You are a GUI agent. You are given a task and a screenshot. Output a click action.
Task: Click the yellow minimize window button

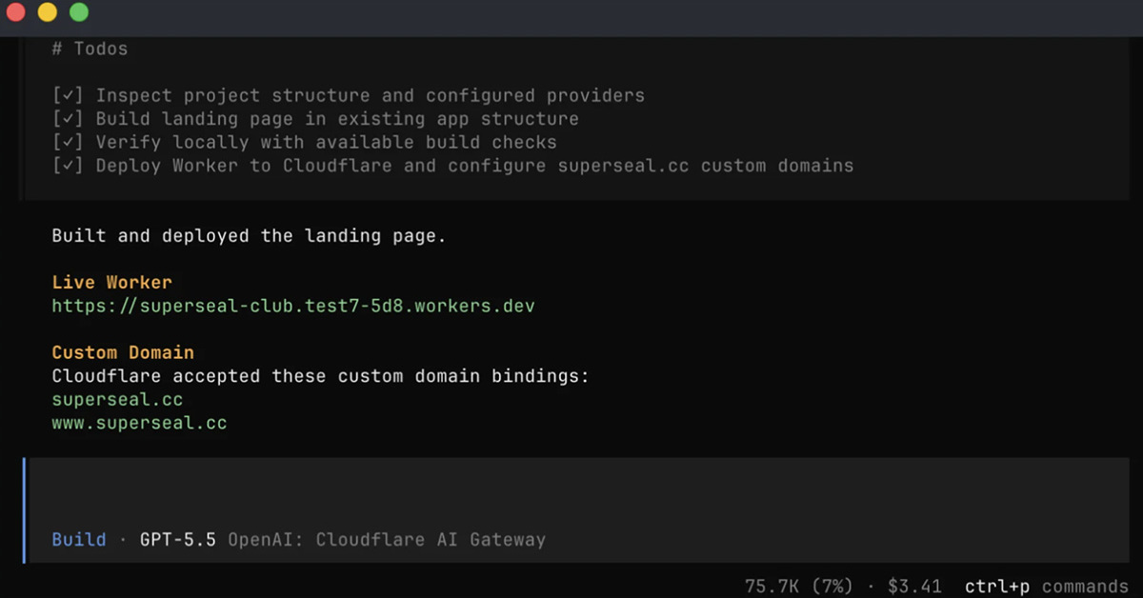tap(47, 12)
